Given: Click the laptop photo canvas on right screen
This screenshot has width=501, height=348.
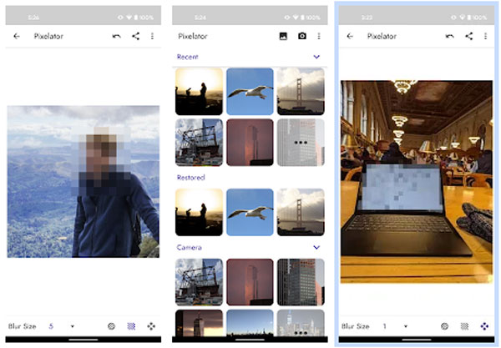Looking at the screenshot, I should click(x=417, y=182).
